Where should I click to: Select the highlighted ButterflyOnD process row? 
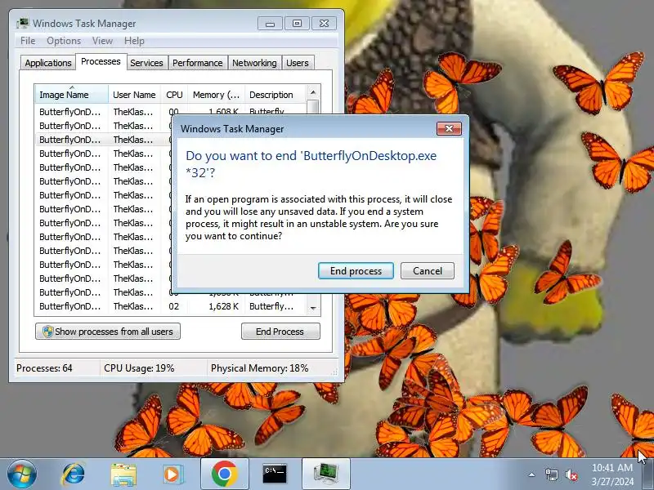[x=103, y=140]
